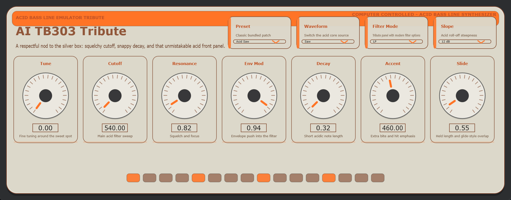Viewport: 511px width, 200px height.
Task: Click 'COMPUTER CONTROLLED - ACID BASS LINE SYNTHESIZER' text
Action: (x=424, y=14)
